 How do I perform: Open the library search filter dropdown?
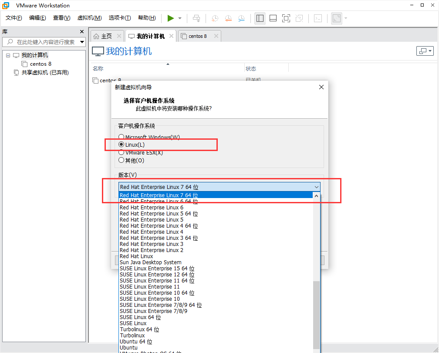coord(82,42)
